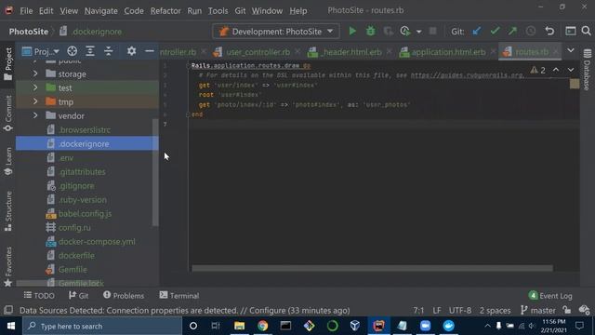Open the TODO tool window
Viewport: 595px width, 335px height.
tap(39, 296)
